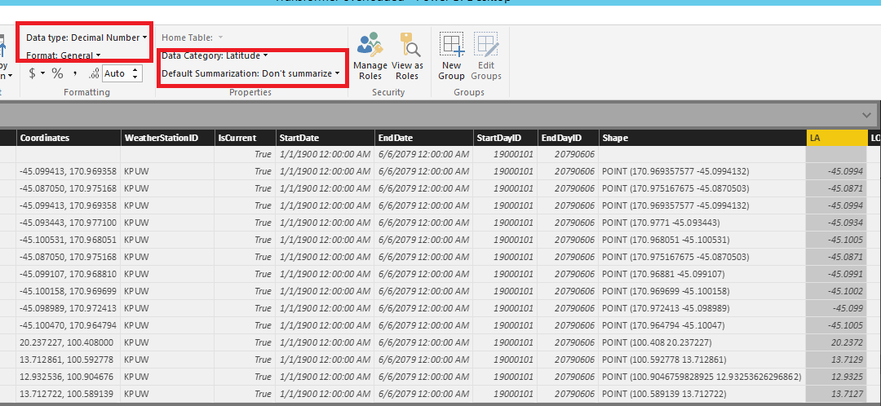
Task: Click the LA value -45.099
Action: coord(837,308)
